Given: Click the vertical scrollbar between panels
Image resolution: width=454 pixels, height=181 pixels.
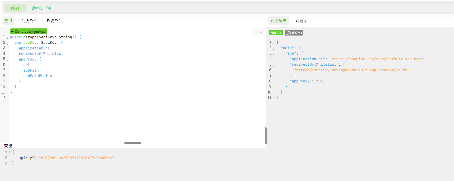Looking at the screenshot, I should [266, 136].
